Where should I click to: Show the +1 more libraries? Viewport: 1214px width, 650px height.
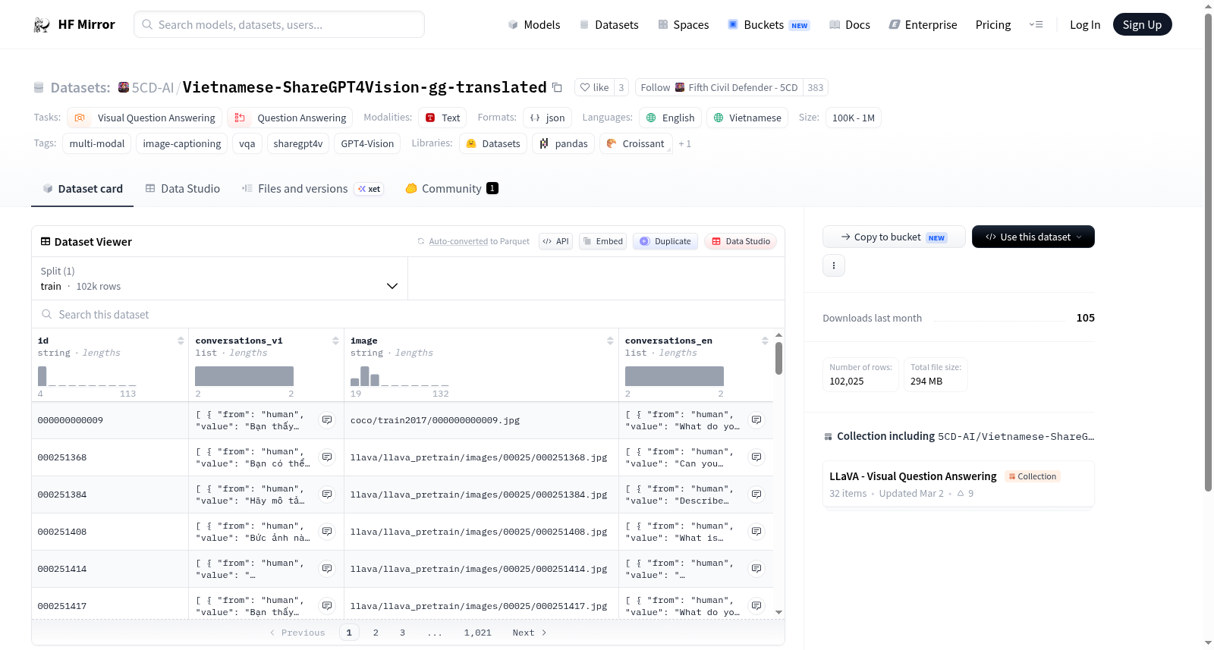684,143
